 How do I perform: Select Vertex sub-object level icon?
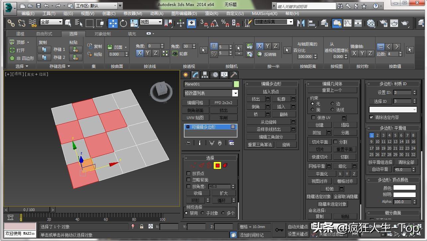[x=193, y=165]
